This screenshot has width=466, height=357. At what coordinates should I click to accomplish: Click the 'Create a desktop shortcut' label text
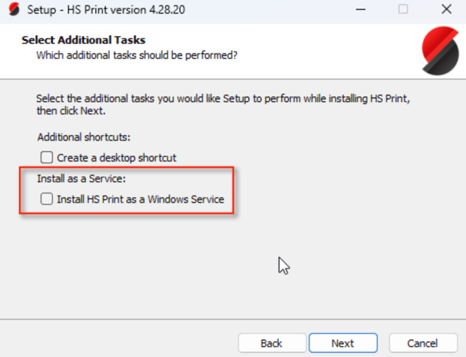tap(116, 158)
